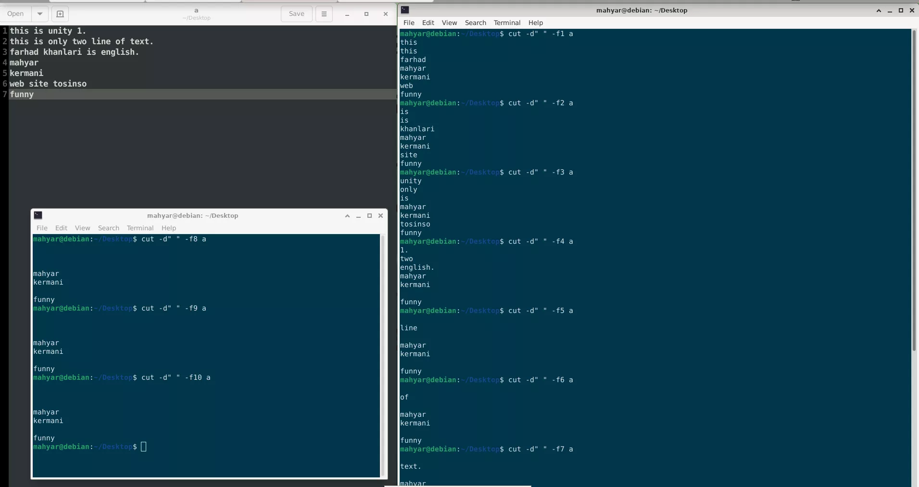Click the 'cut -d" " -f9 a' command text
This screenshot has width=919, height=487.
coord(174,308)
